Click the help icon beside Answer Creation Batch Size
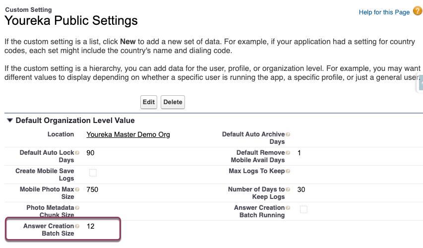Image resolution: width=423 pixels, height=248 pixels. [77, 226]
